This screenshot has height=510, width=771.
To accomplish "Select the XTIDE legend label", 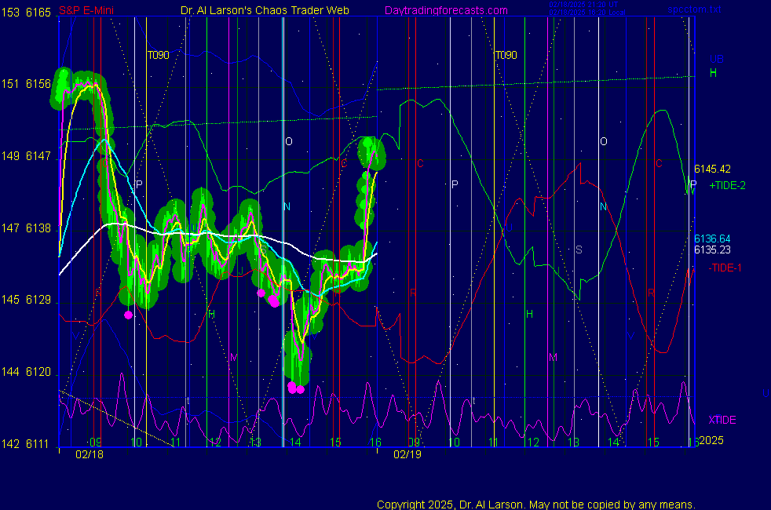I will (x=722, y=420).
